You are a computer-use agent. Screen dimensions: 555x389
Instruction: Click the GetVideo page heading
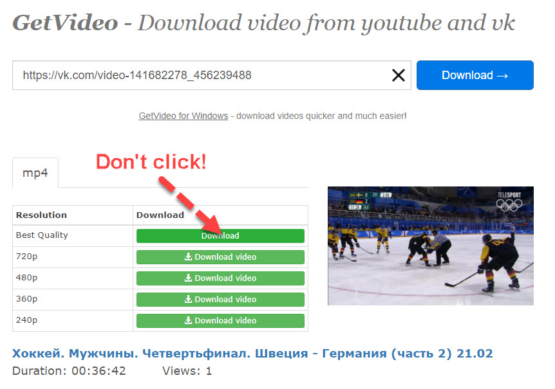tap(263, 23)
